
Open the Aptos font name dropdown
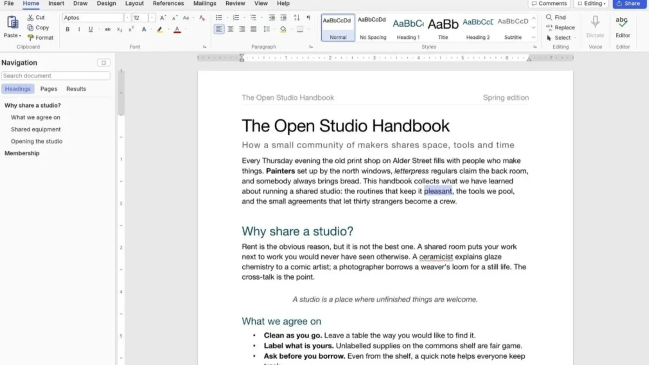(x=128, y=18)
